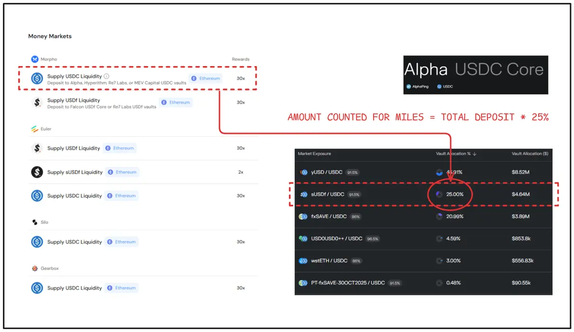Image resolution: width=574 pixels, height=332 pixels.
Task: Click the USDC token icon under Alpha USDC Core
Action: click(439, 87)
